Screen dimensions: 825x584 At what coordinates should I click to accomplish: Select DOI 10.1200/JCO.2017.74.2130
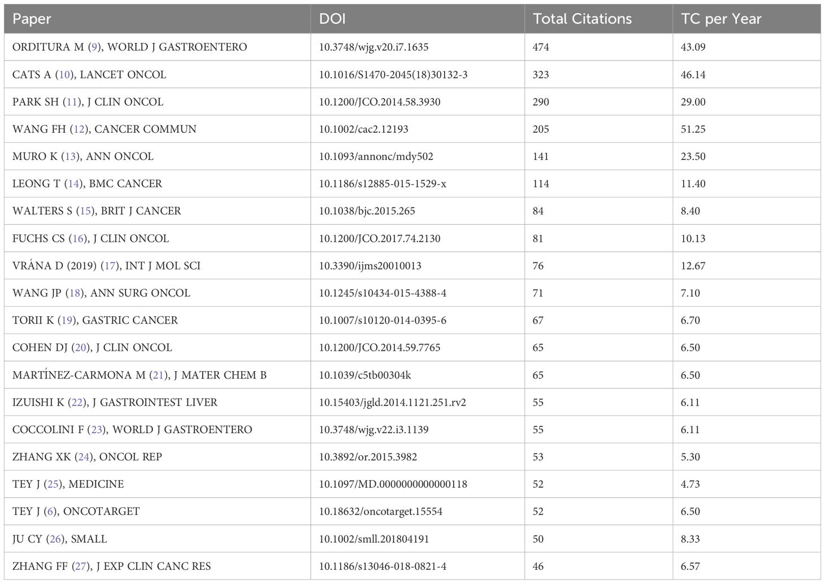tap(380, 238)
